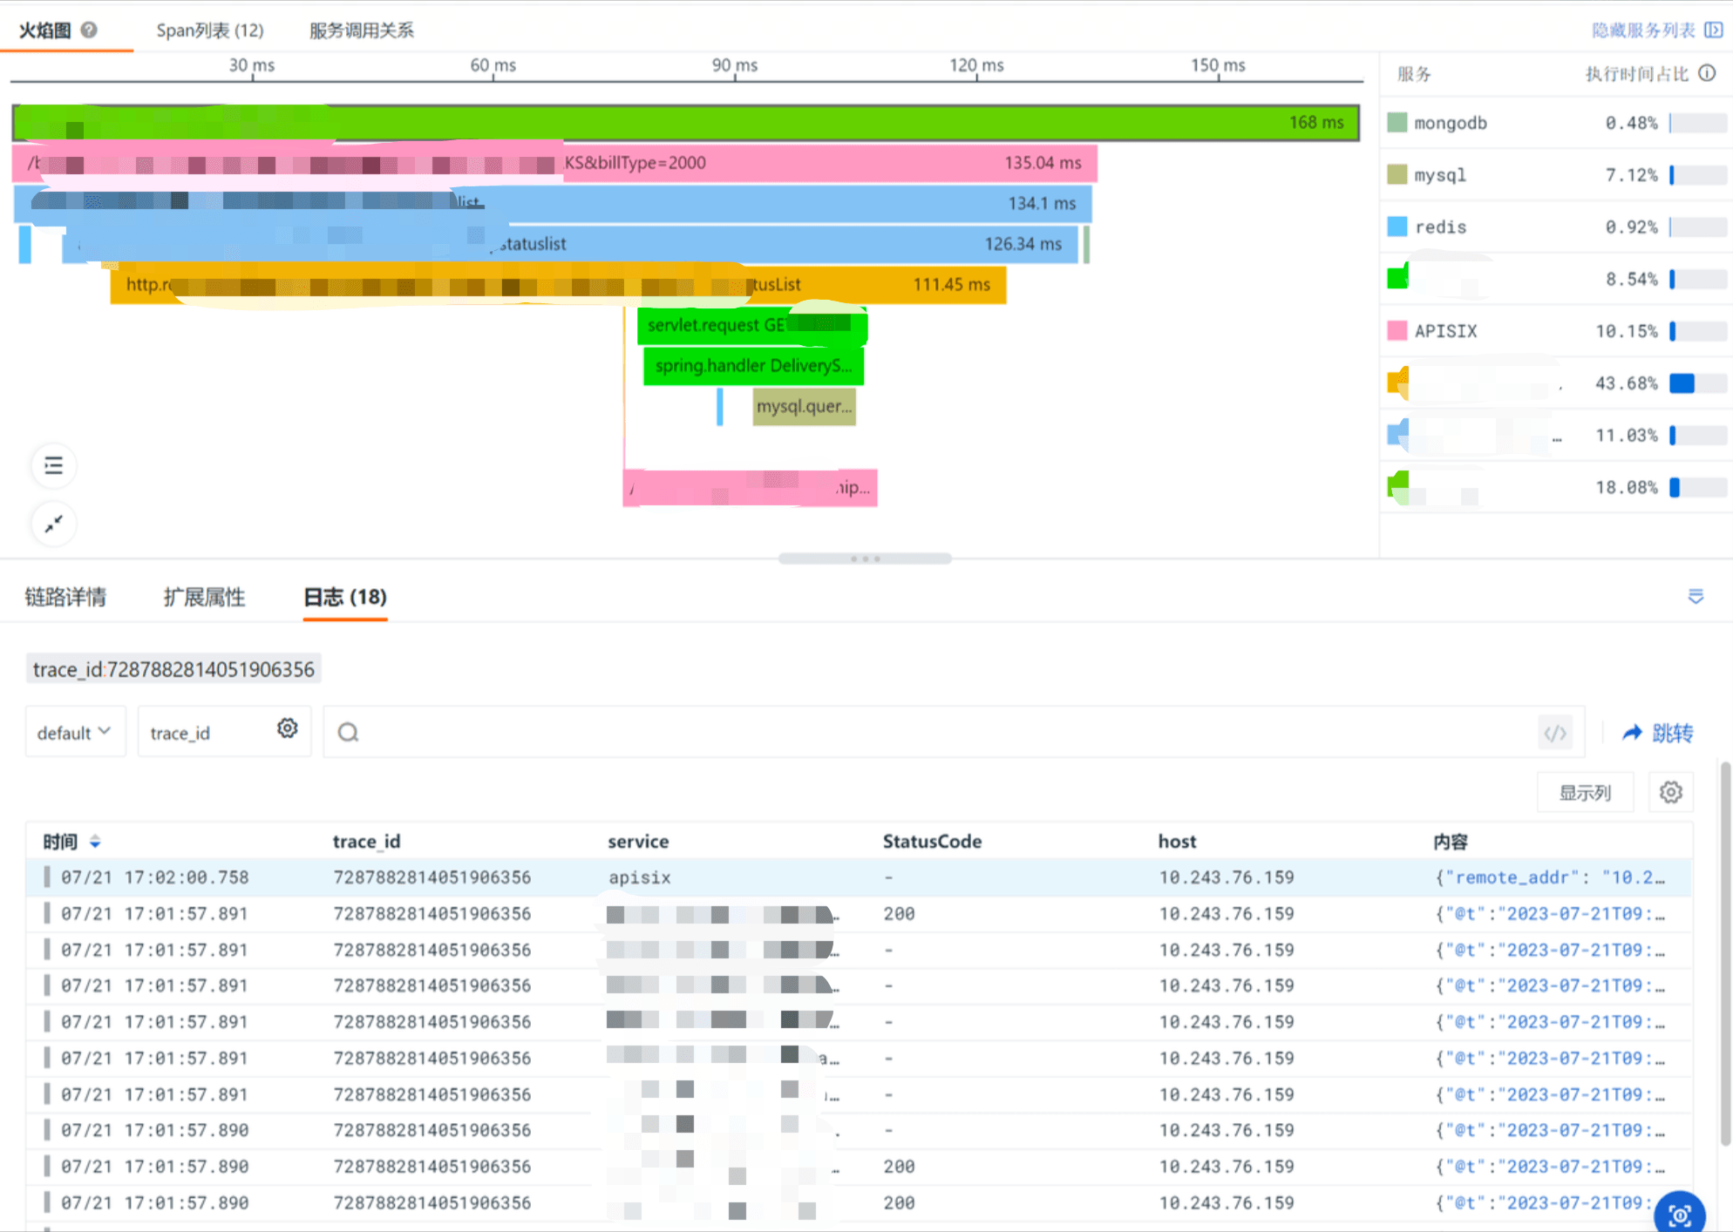
Task: Click the pink 135.04 ms span bar
Action: [x=554, y=163]
